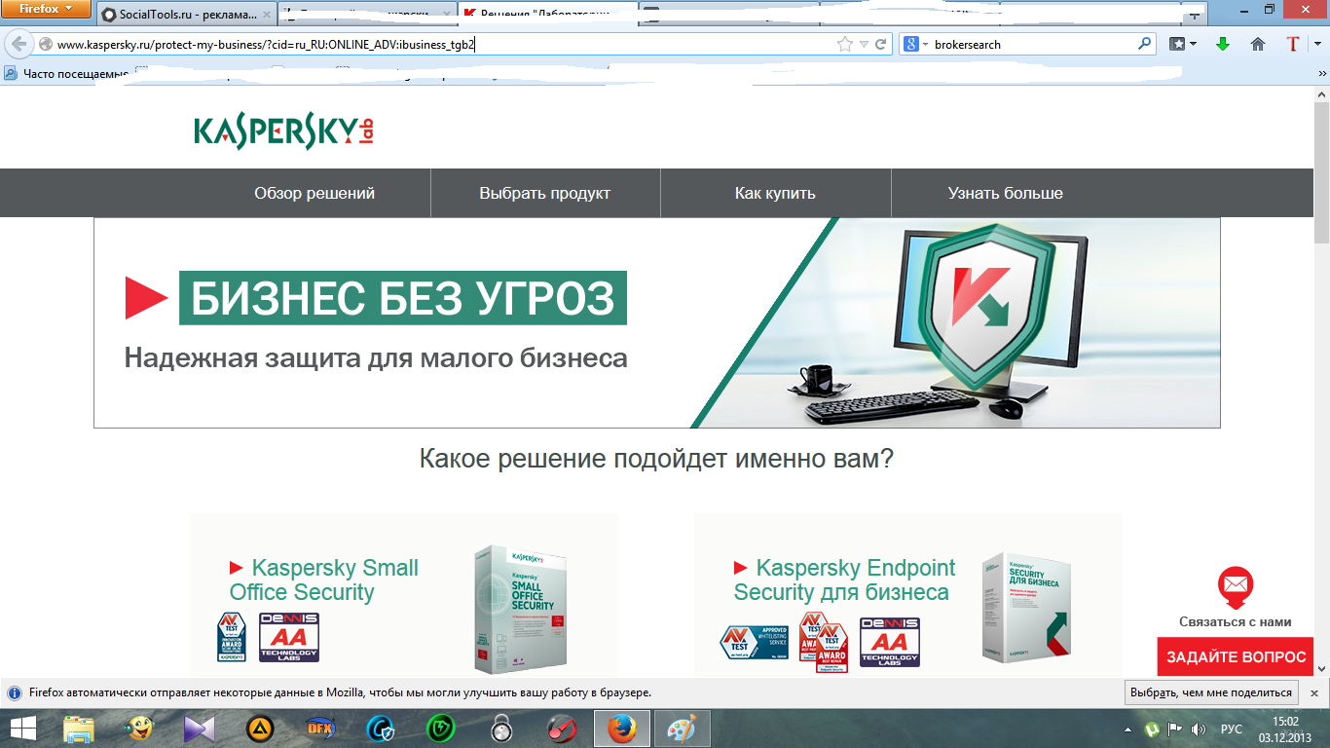Click the 'Связаться с нами' link

[1236, 621]
